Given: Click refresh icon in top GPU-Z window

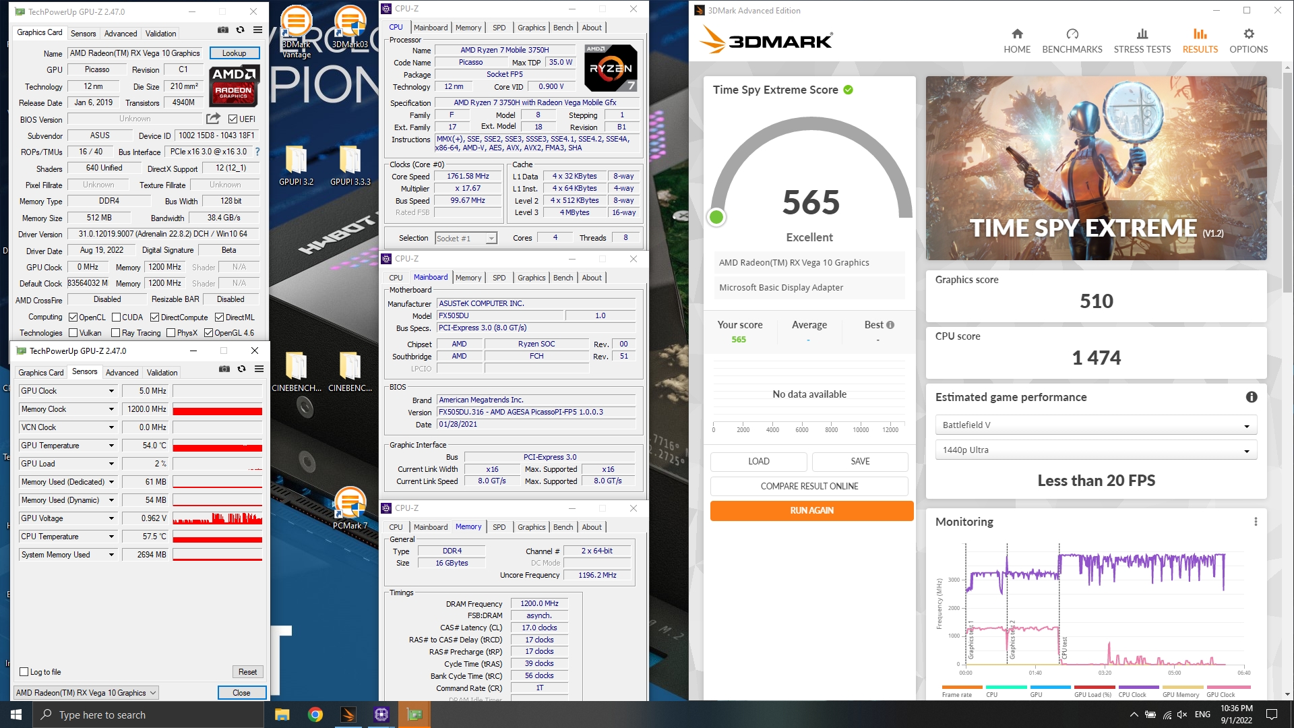Looking at the screenshot, I should [x=241, y=30].
